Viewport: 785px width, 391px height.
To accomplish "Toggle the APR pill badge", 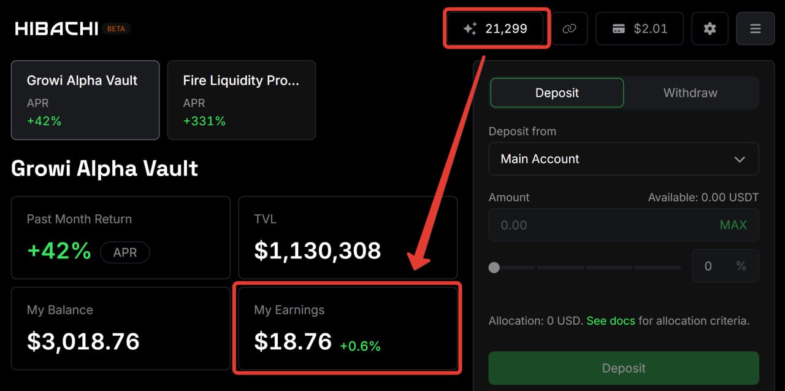I will click(124, 252).
